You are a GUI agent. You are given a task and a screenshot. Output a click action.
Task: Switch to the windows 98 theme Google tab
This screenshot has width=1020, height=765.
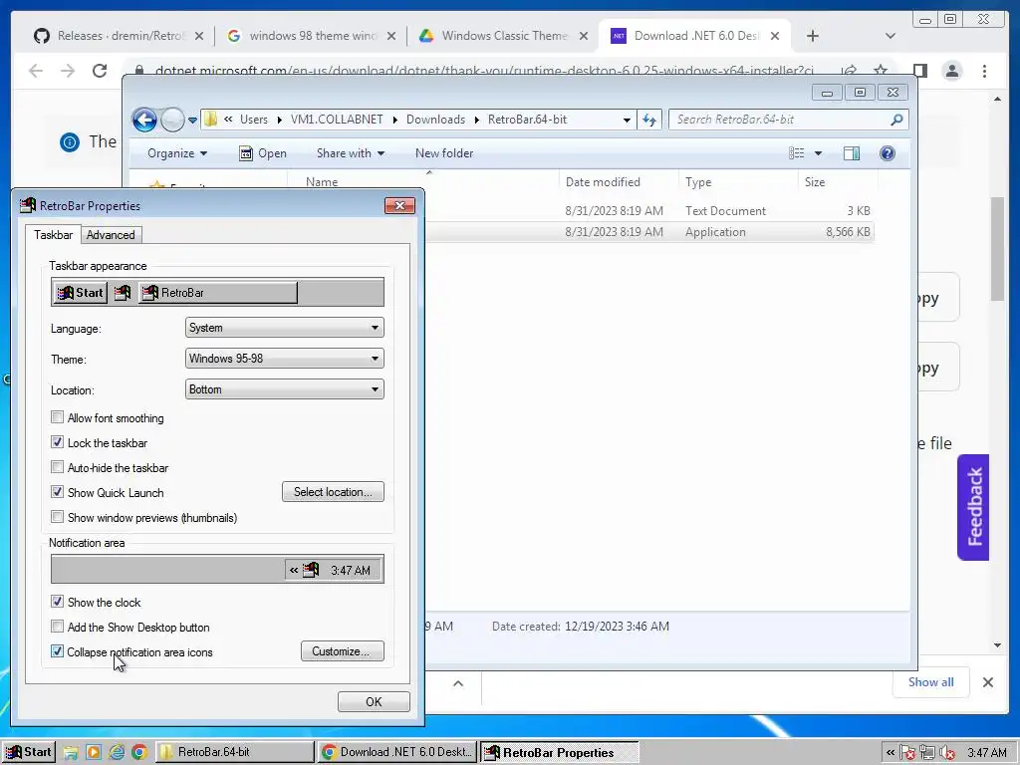pos(313,36)
